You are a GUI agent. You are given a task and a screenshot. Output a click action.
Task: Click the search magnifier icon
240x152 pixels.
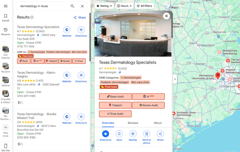[x=72, y=6]
